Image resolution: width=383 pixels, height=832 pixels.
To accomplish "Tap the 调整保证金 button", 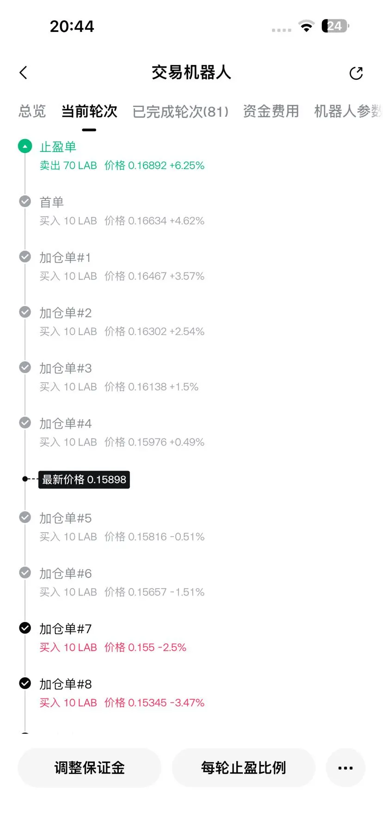I will 89,768.
